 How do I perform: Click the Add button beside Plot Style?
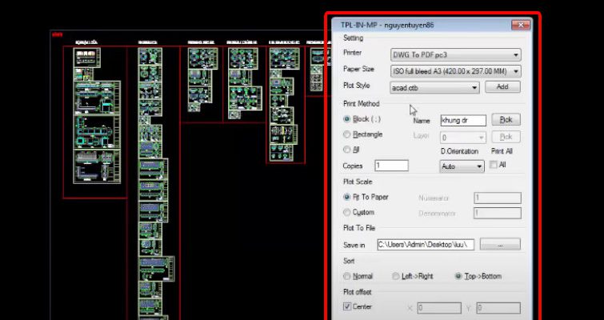tap(502, 86)
